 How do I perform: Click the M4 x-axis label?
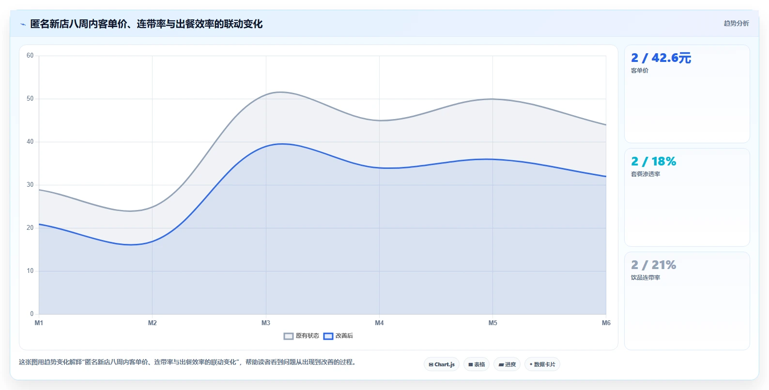pyautogui.click(x=379, y=323)
